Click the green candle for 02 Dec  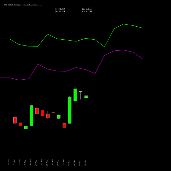coord(75,95)
